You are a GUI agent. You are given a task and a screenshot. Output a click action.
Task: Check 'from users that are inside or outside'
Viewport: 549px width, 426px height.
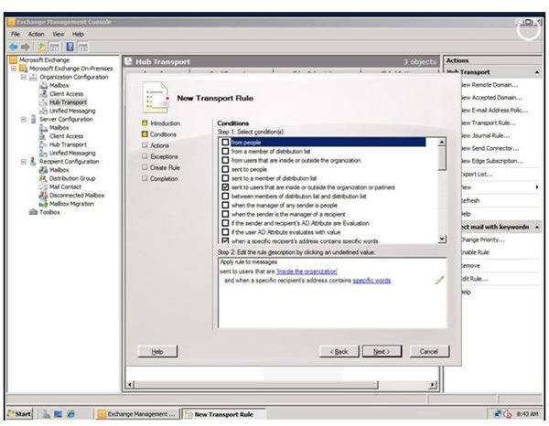click(225, 161)
